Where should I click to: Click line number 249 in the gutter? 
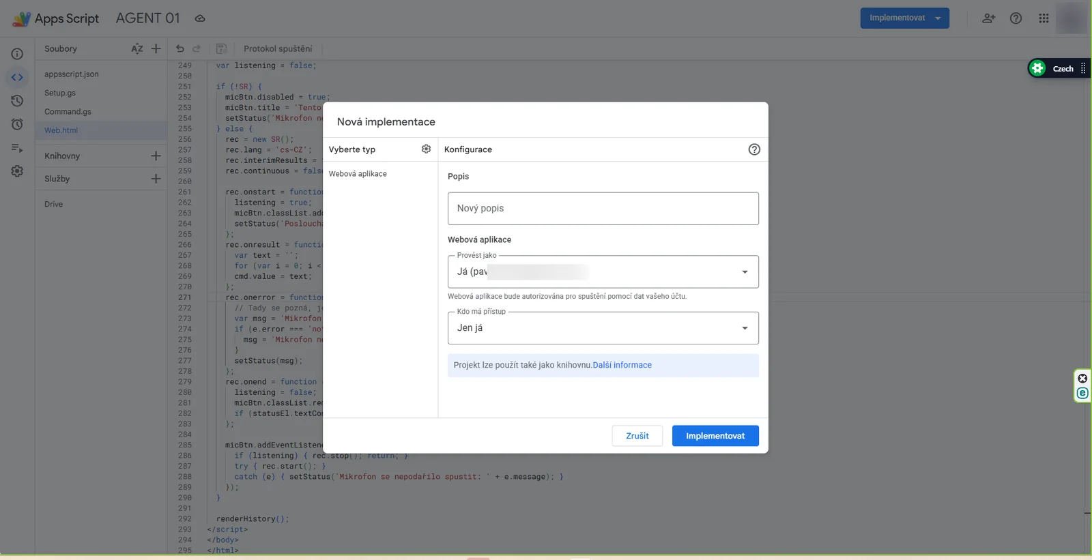click(184, 65)
